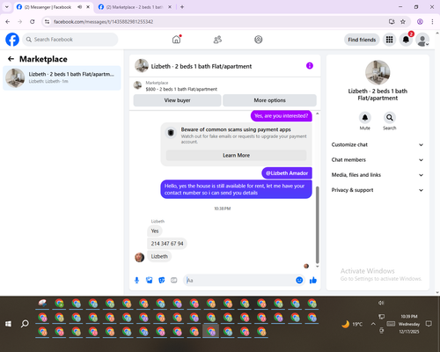The image size is (440, 352).
Task: Search in conversation using magnifier icon
Action: (x=389, y=118)
